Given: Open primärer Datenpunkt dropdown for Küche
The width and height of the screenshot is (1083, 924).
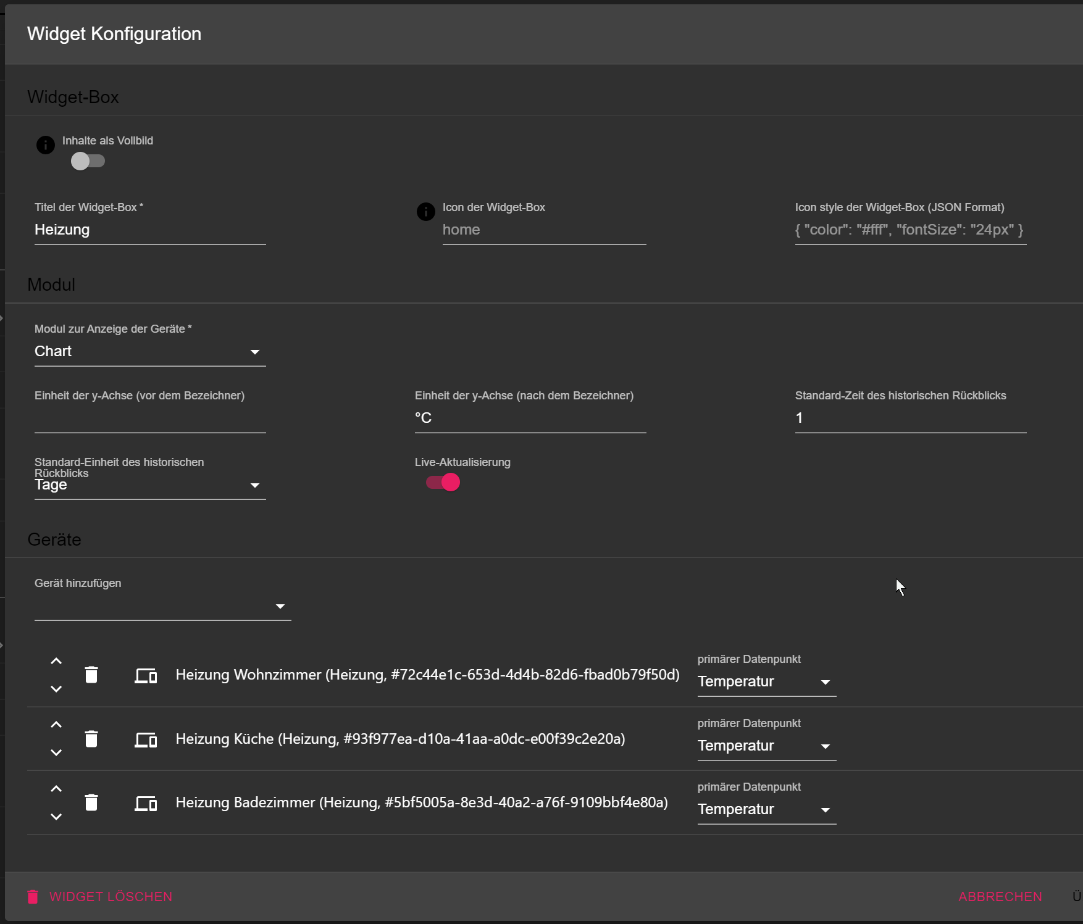Looking at the screenshot, I should [767, 746].
